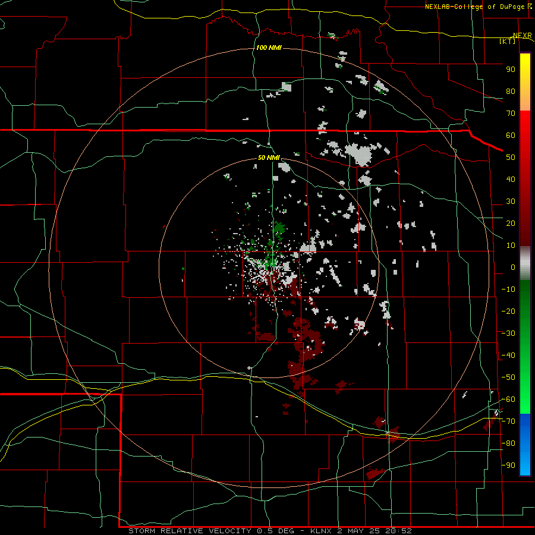Select the -80 value on velocity scale
Screen dimensions: 535x535
(508, 443)
